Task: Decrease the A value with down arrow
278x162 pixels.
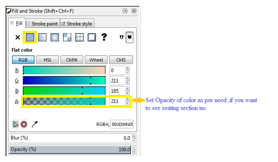Action: 128,103
